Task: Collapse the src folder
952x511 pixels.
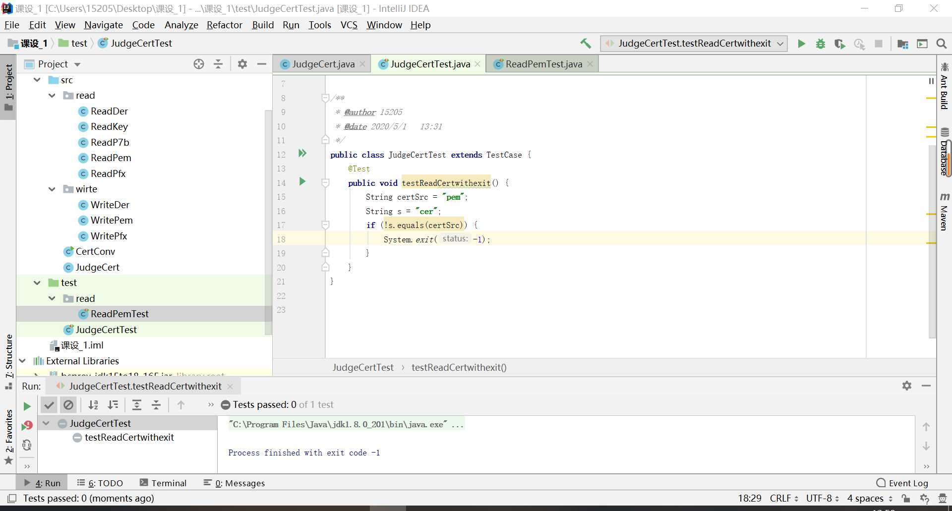Action: (x=37, y=80)
